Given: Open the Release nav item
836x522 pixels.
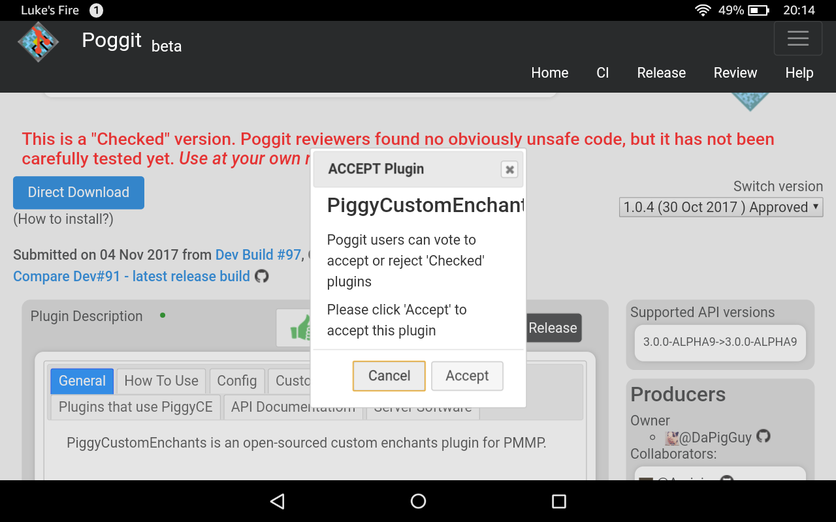Looking at the screenshot, I should [662, 73].
